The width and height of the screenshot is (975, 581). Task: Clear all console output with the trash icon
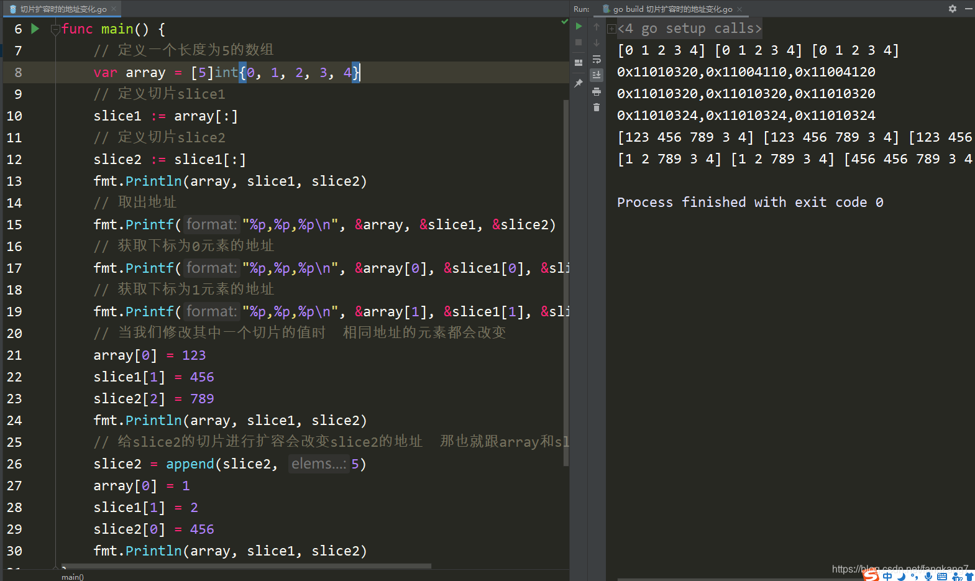(x=597, y=108)
